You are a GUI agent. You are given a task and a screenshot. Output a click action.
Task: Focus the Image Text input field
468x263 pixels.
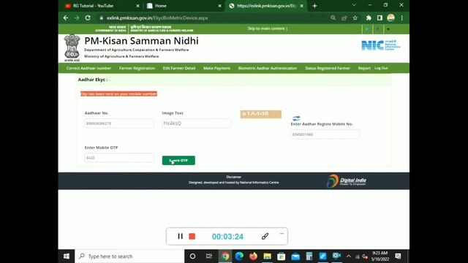point(197,123)
